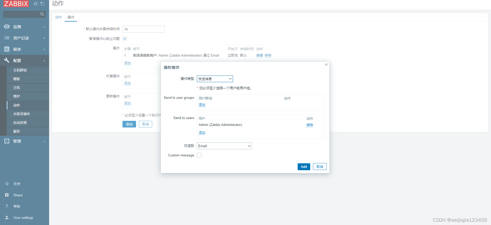The height and width of the screenshot is (225, 491).
Task: Enable the Custom message checkbox
Action: [199, 155]
